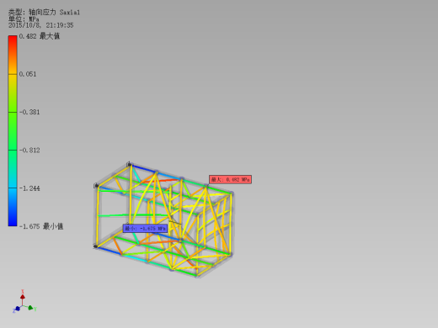Image resolution: width=438 pixels, height=328 pixels.
Task: Click the Saxial result type title
Action: click(44, 13)
